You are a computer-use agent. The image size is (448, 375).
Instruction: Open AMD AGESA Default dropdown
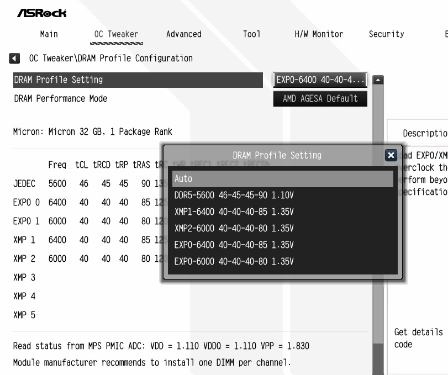click(320, 98)
